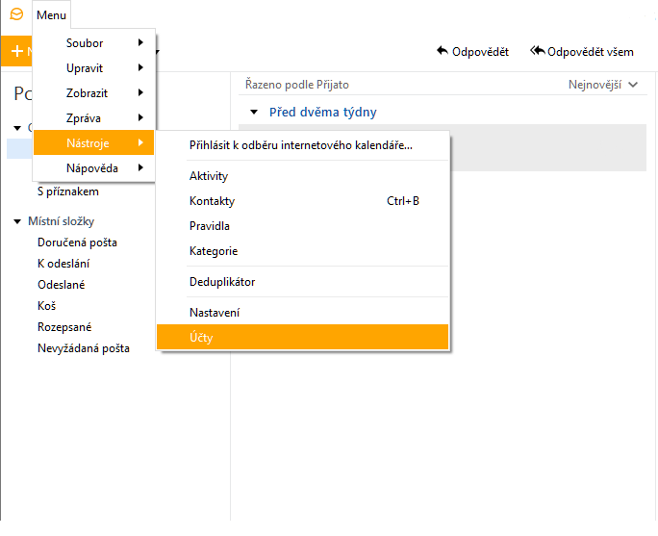Viewport: 658px width, 536px height.
Task: Click Přihlásit k odběru internetového kalendáře
Action: [300, 145]
